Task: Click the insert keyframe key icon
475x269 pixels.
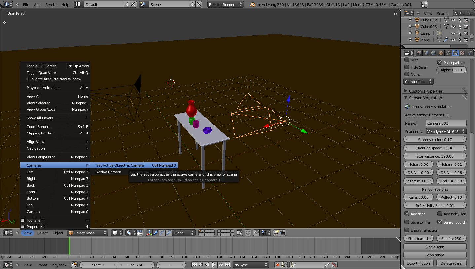Action: pos(327,265)
